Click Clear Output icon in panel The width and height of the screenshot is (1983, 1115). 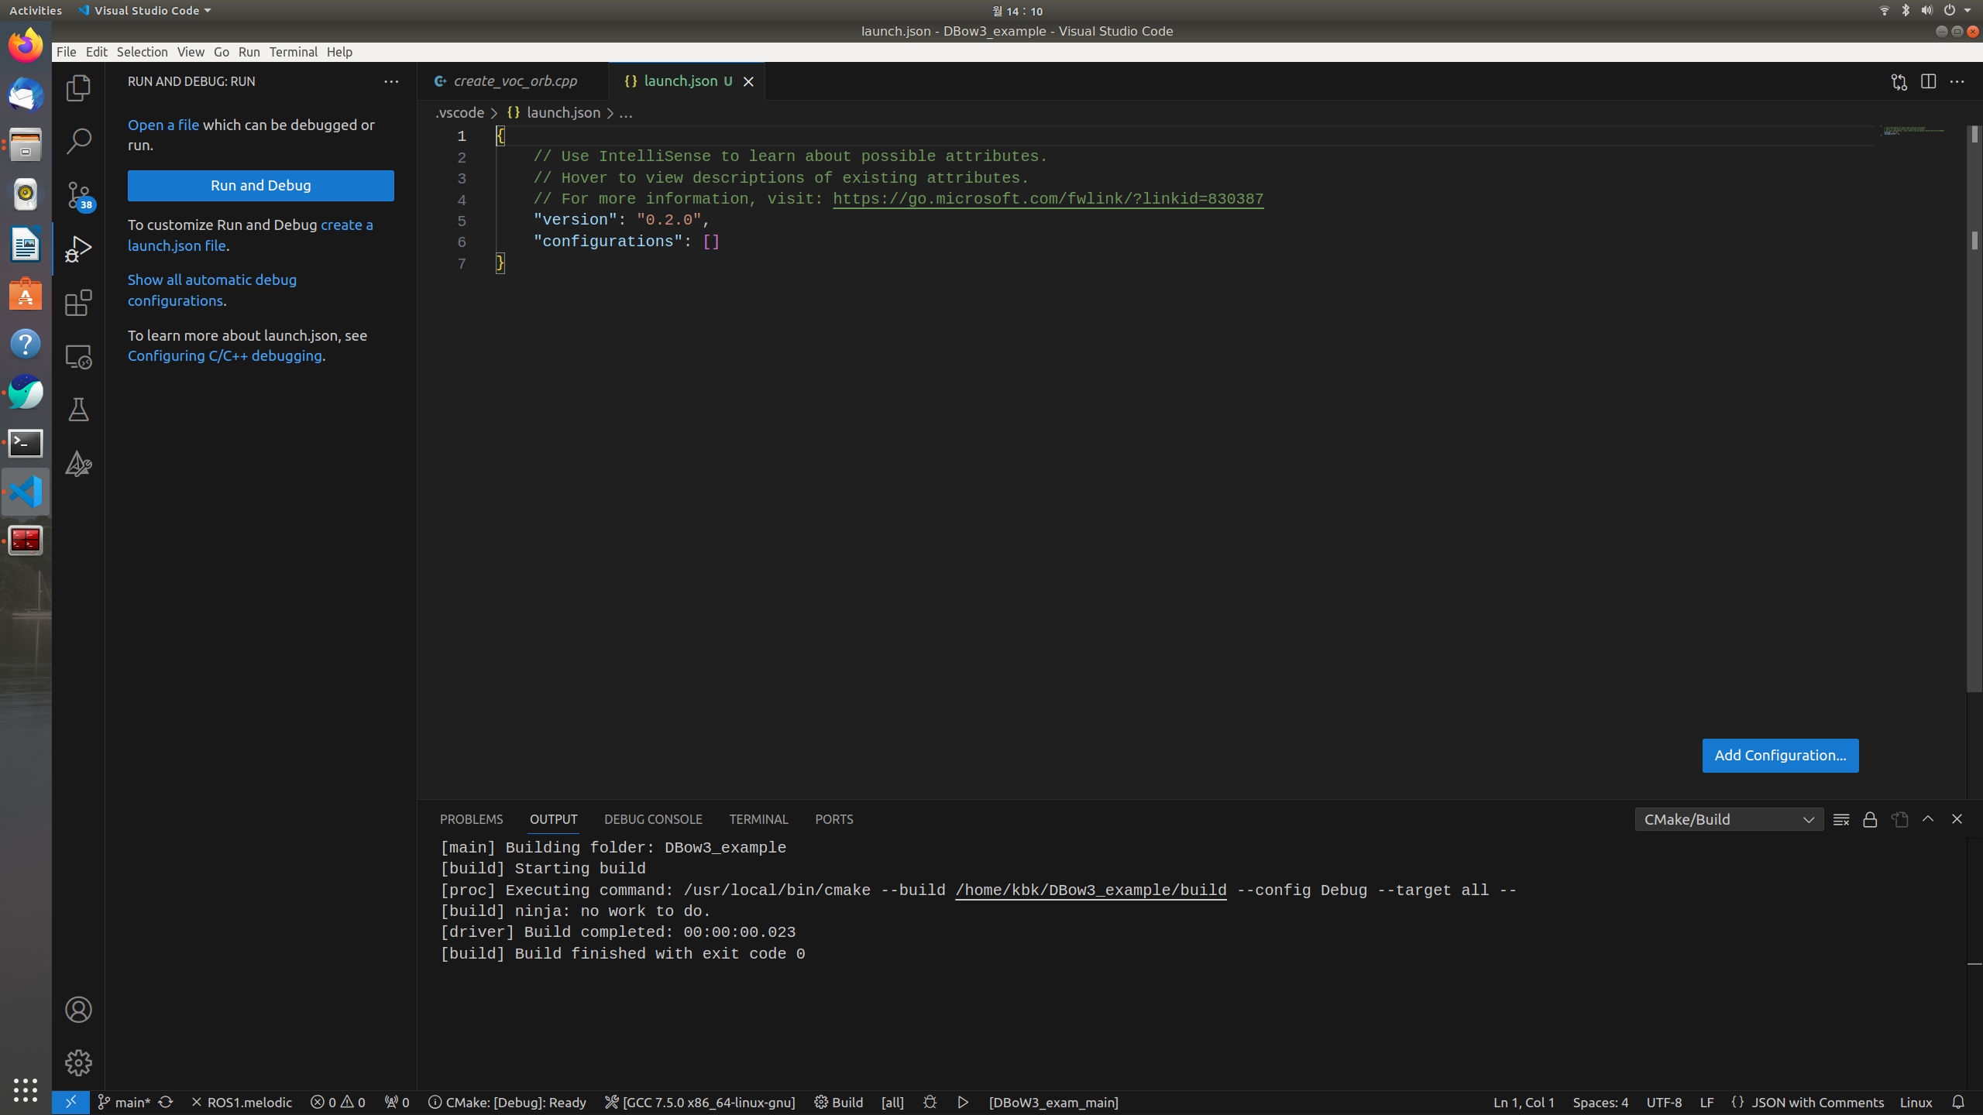tap(1841, 819)
